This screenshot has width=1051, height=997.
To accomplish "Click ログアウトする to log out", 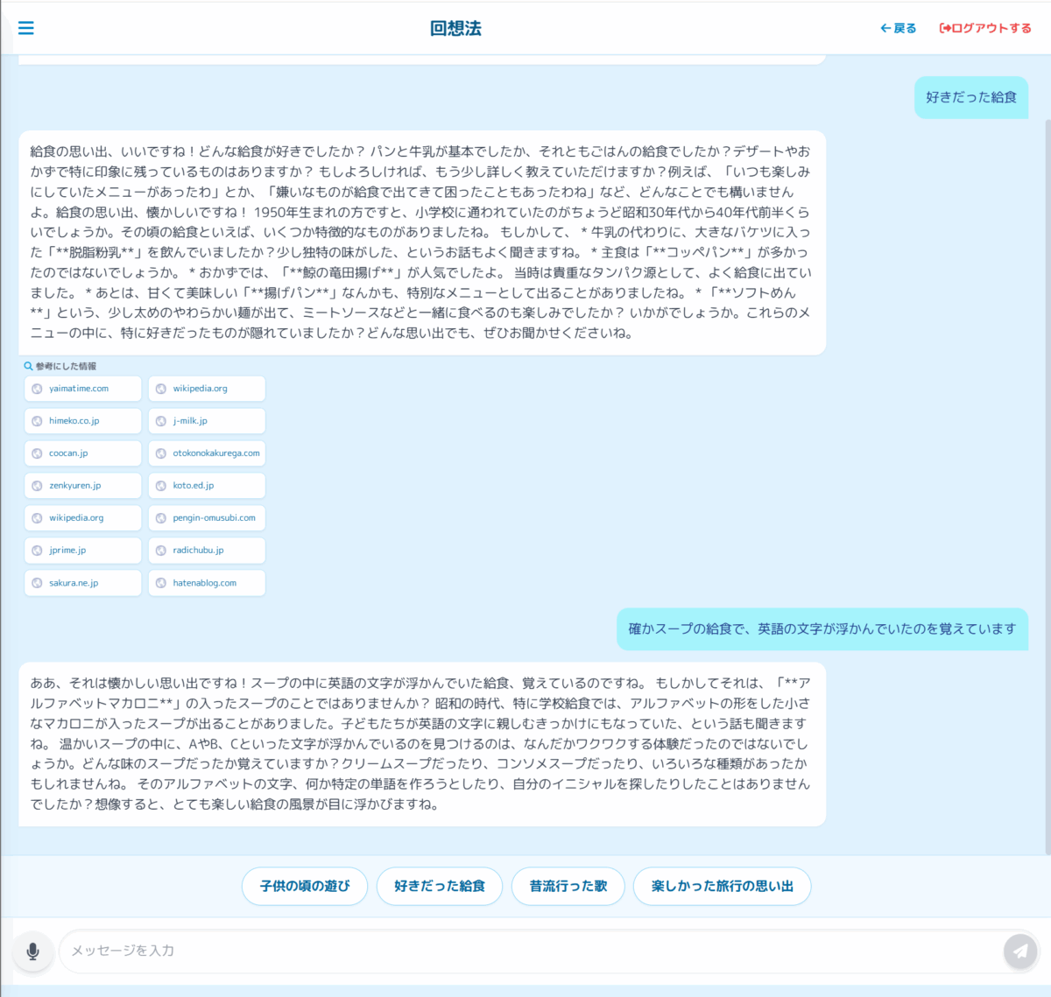I will 985,28.
